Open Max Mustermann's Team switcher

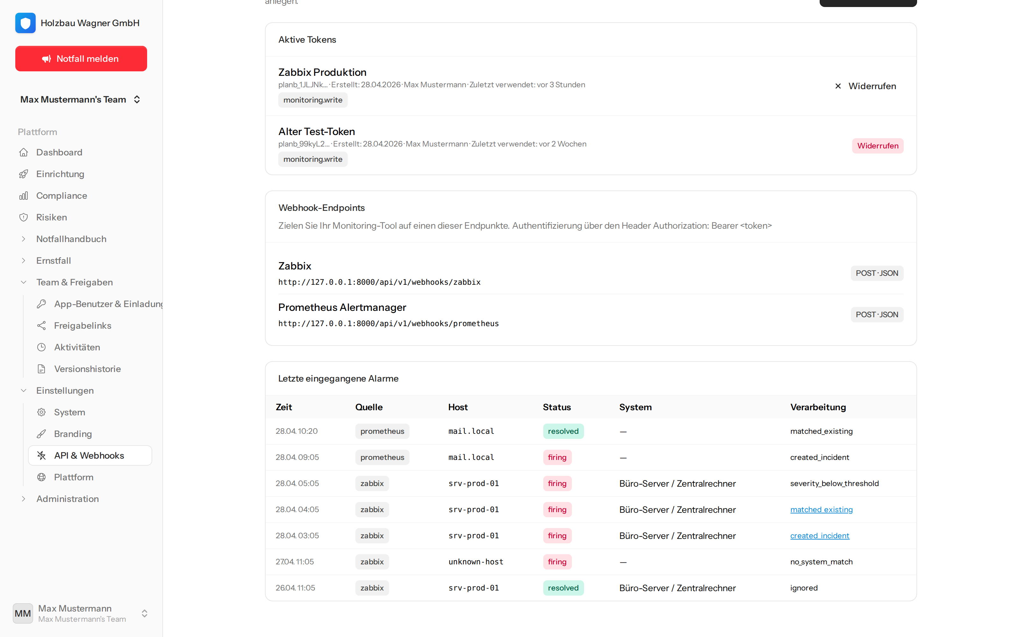[81, 99]
